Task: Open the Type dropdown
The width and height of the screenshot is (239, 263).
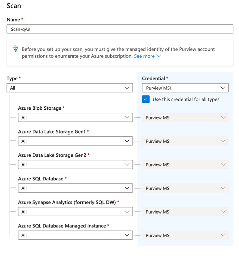Action: coord(70,88)
